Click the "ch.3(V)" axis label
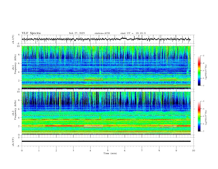The height and width of the screenshot is (169, 218). (x=13, y=142)
